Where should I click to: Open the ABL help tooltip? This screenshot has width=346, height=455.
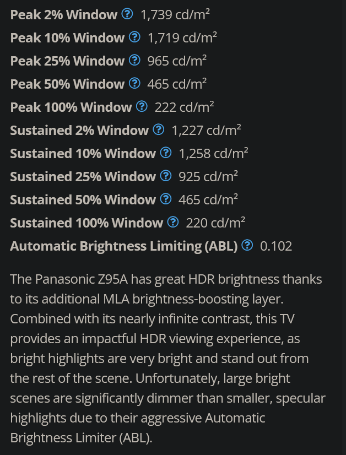coord(247,245)
